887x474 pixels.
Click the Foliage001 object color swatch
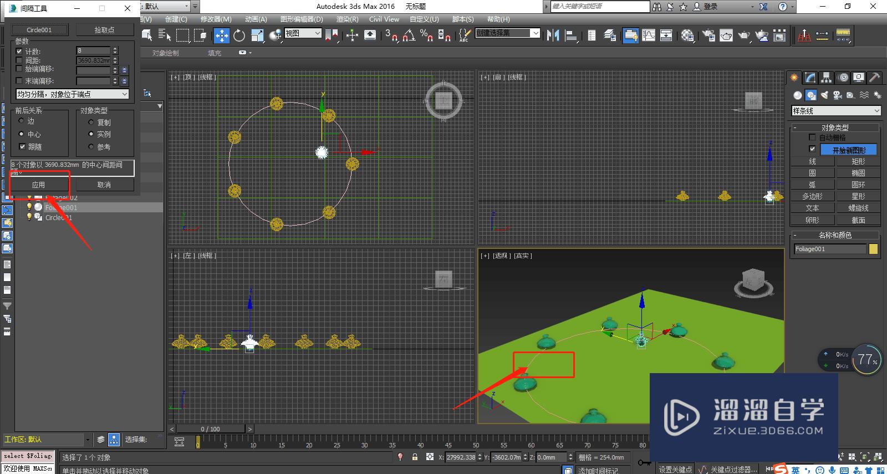tap(874, 249)
